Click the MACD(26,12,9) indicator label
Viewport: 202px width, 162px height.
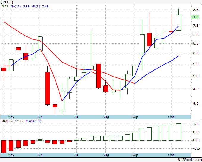click(12, 121)
